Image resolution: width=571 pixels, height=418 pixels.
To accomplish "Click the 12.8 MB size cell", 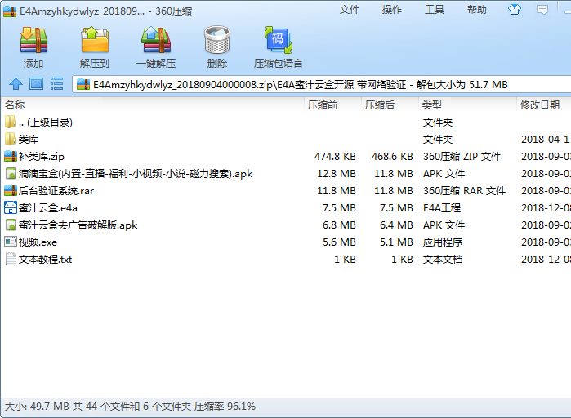I will click(x=337, y=174).
